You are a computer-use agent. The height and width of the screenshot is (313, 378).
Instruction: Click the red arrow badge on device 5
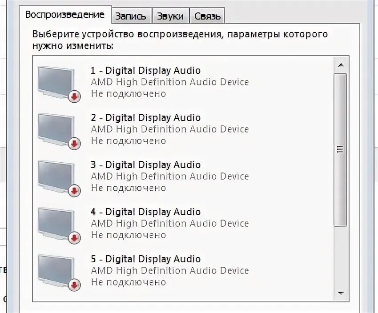(74, 285)
